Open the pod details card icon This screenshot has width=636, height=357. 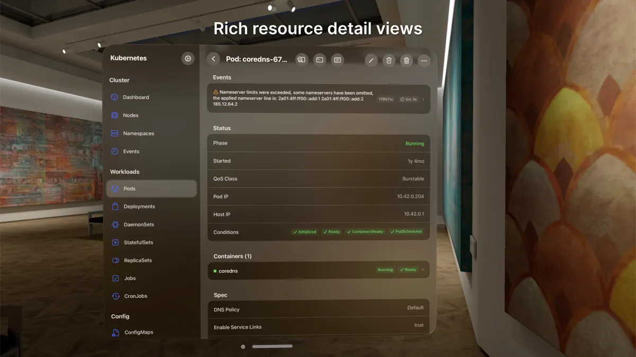[x=337, y=60]
